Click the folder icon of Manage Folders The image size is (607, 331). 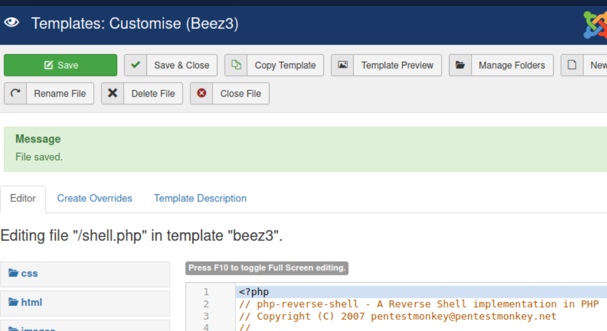460,65
